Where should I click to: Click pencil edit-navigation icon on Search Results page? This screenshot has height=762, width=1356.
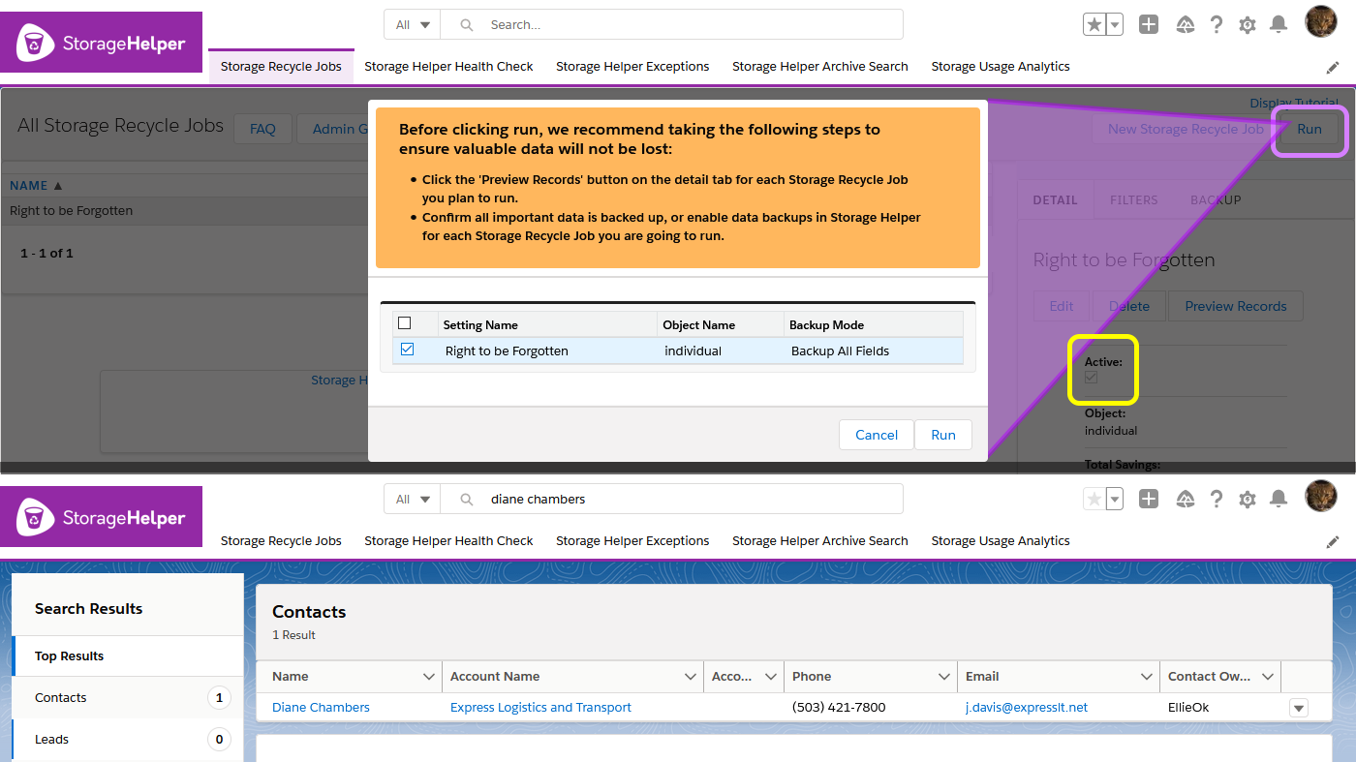click(1333, 542)
